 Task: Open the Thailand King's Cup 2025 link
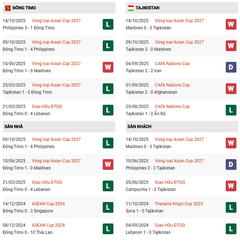[x=179, y=204]
